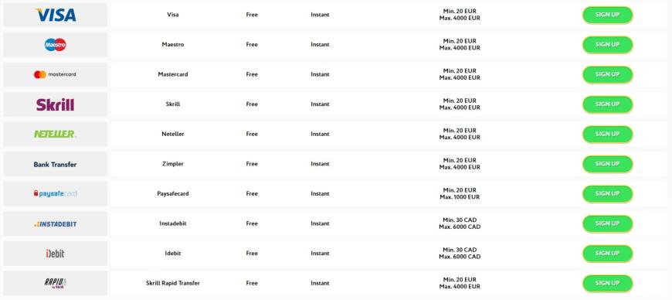The height and width of the screenshot is (300, 672).
Task: Click Sign Up in the Neteller row
Action: (607, 135)
